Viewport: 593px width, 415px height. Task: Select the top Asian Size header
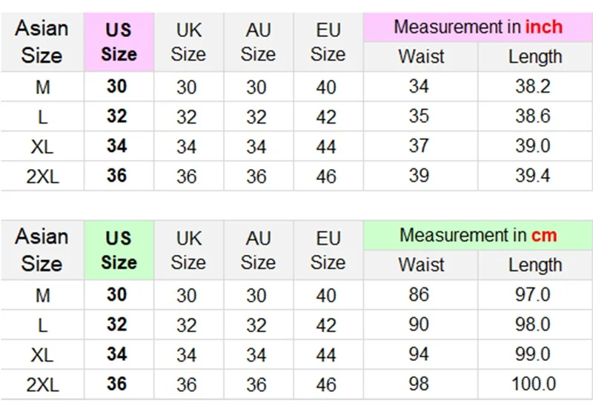click(42, 42)
